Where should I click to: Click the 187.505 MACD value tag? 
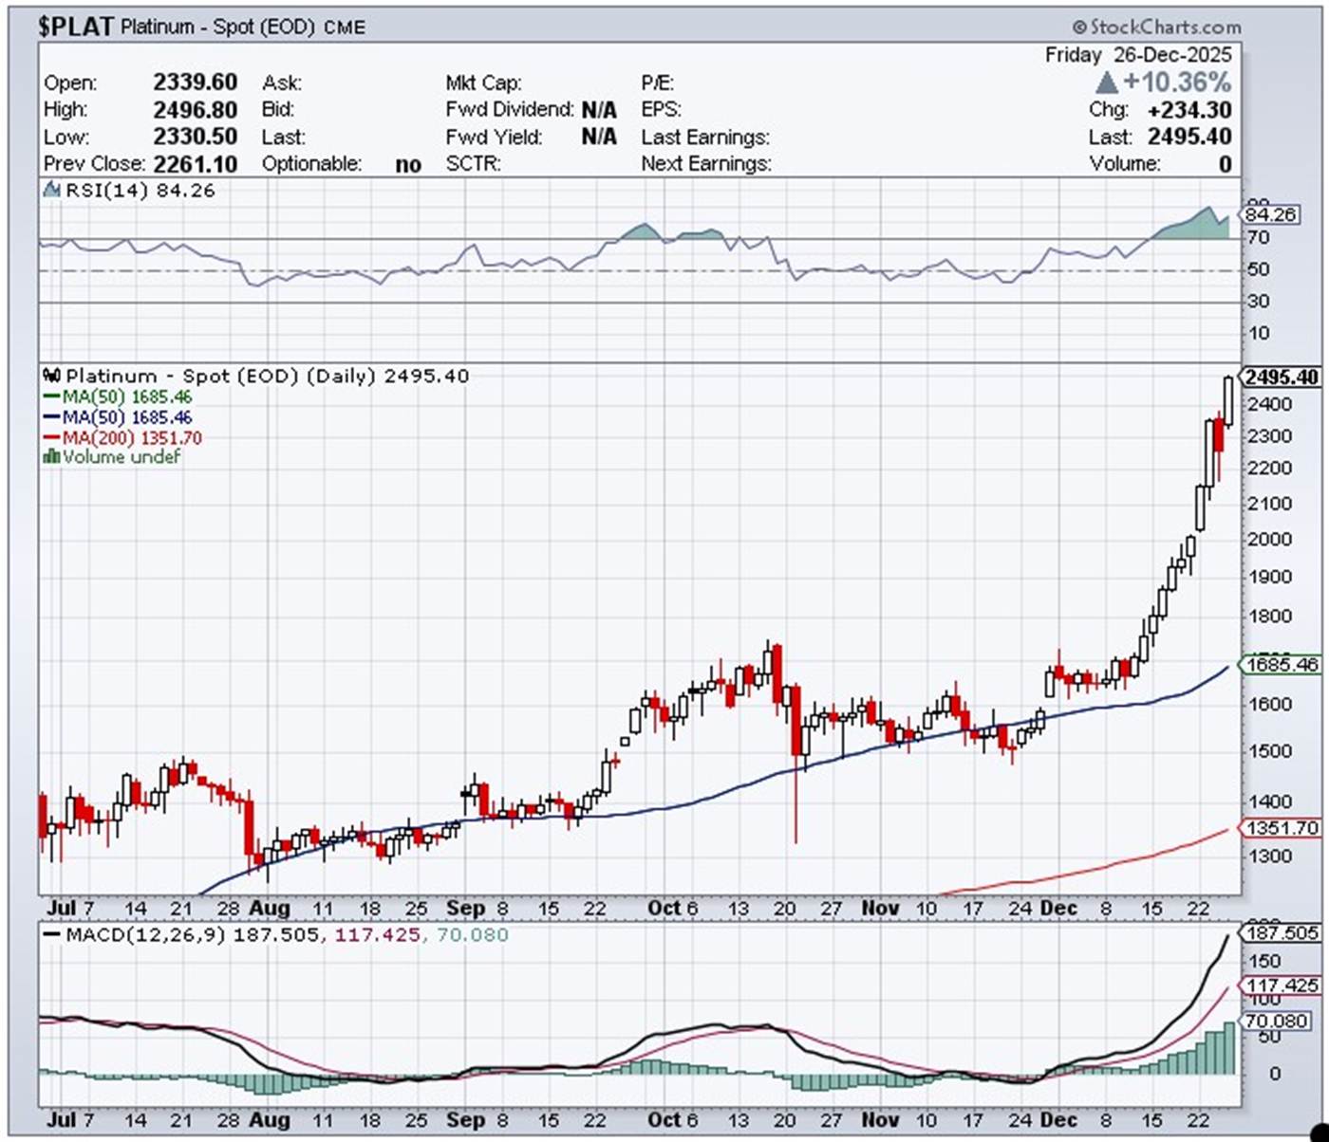click(x=1282, y=933)
